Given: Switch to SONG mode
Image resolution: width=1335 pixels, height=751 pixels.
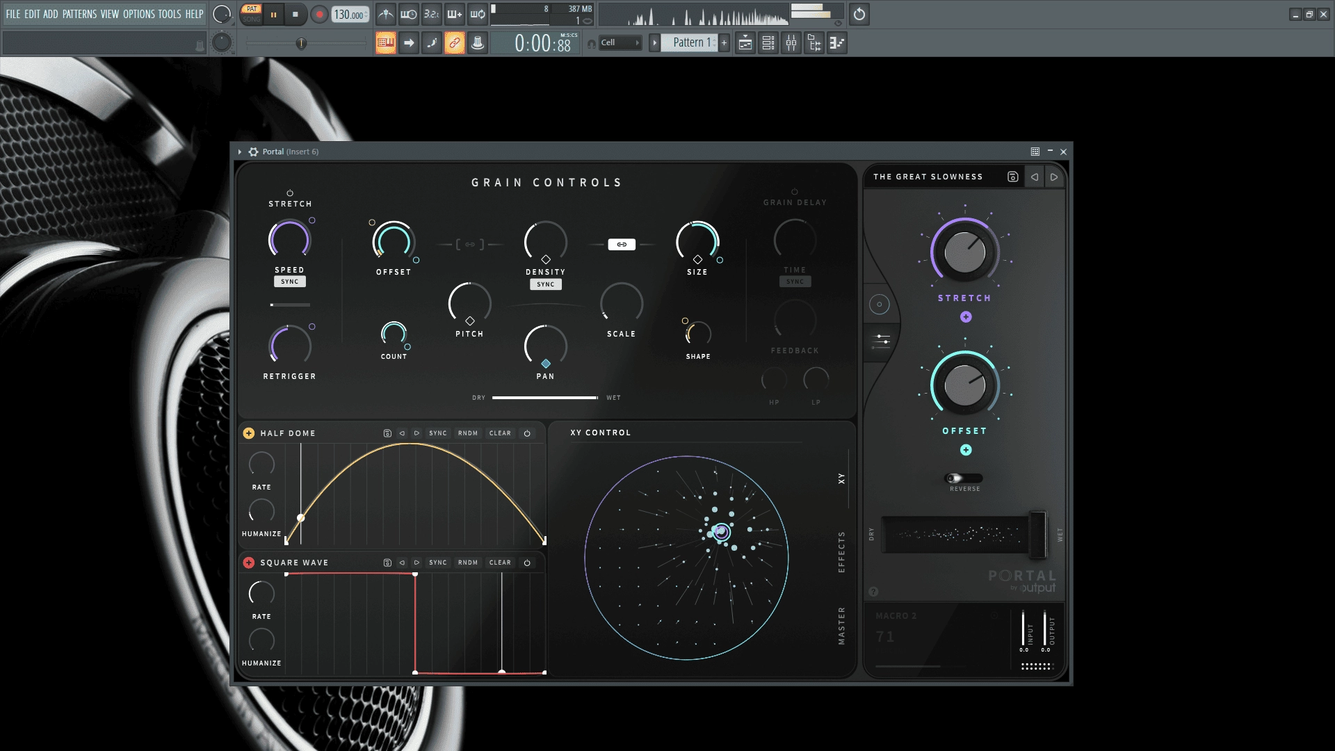Looking at the screenshot, I should click(x=252, y=19).
